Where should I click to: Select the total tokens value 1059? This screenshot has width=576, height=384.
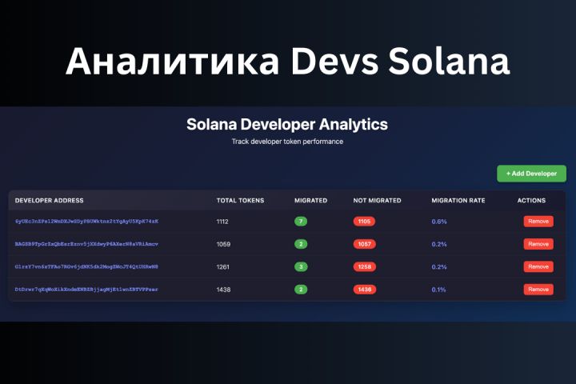pyautogui.click(x=223, y=244)
